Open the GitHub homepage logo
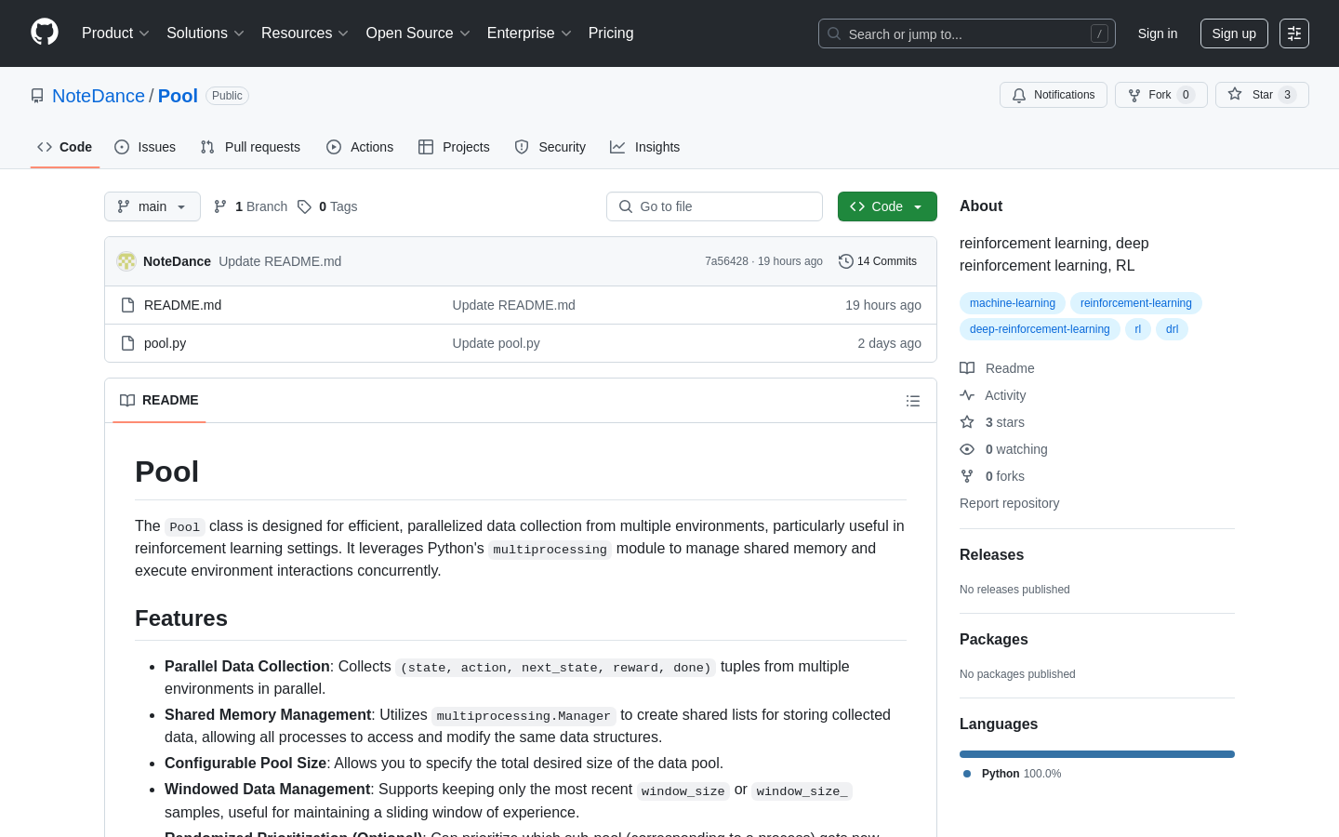This screenshot has height=837, width=1339. tap(45, 33)
